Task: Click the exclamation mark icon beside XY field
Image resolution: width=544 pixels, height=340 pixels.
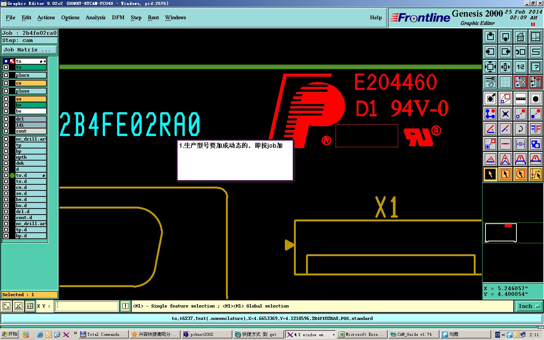Action: (x=125, y=306)
